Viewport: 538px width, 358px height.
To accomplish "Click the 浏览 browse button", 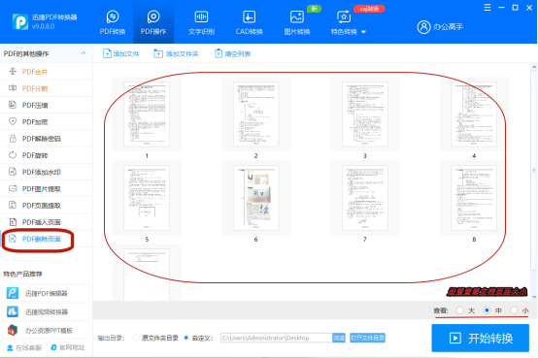I will coord(339,338).
